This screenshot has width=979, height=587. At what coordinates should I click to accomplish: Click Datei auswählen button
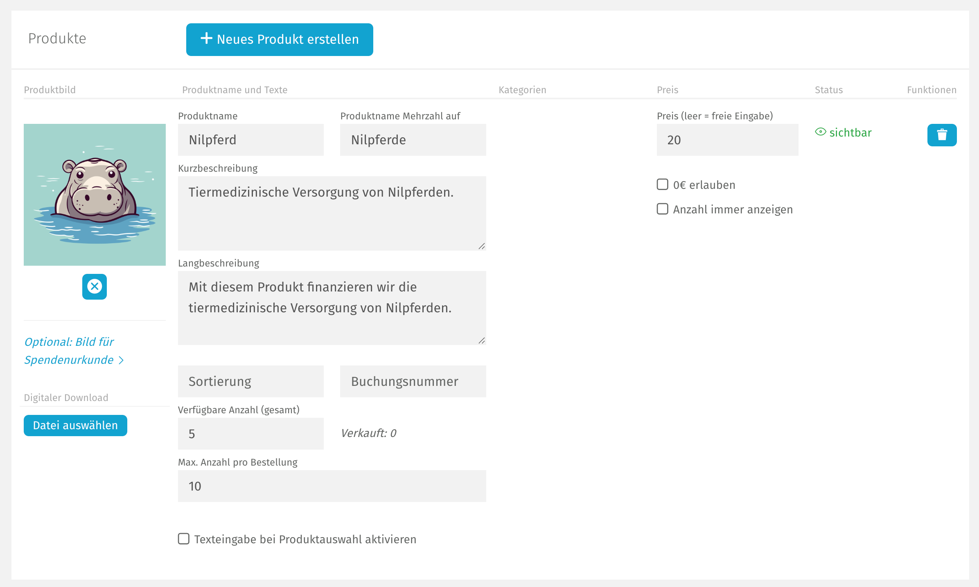click(75, 426)
